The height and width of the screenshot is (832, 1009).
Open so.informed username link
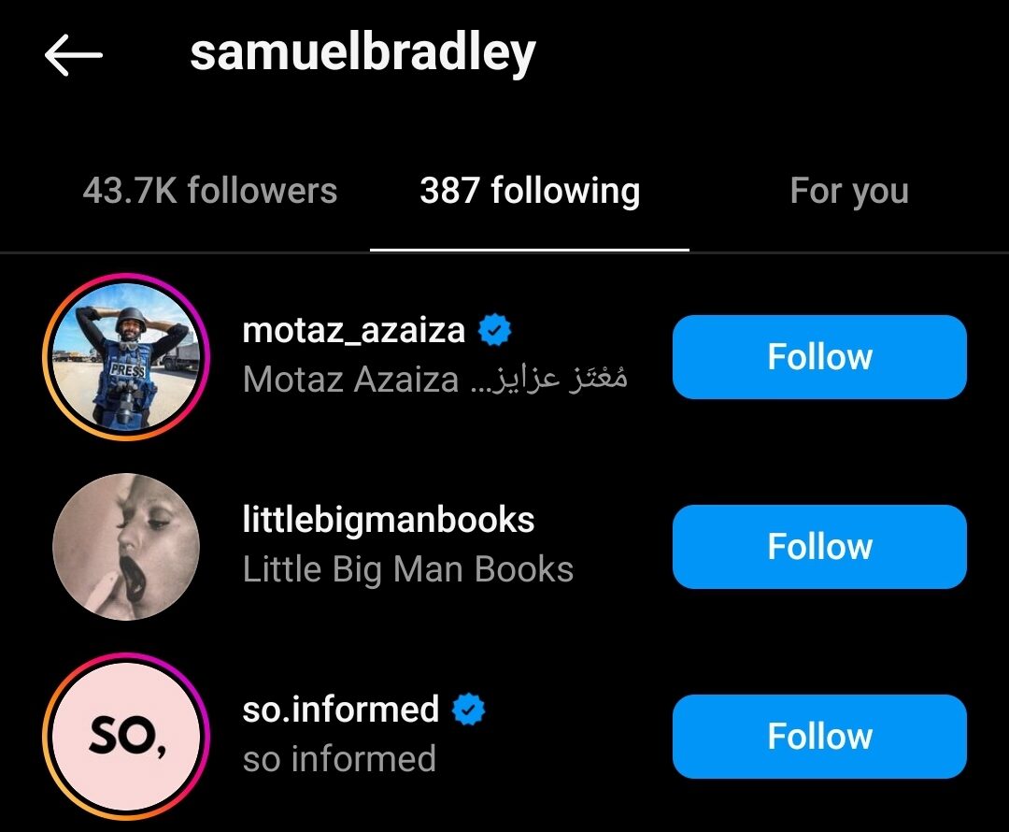click(340, 709)
